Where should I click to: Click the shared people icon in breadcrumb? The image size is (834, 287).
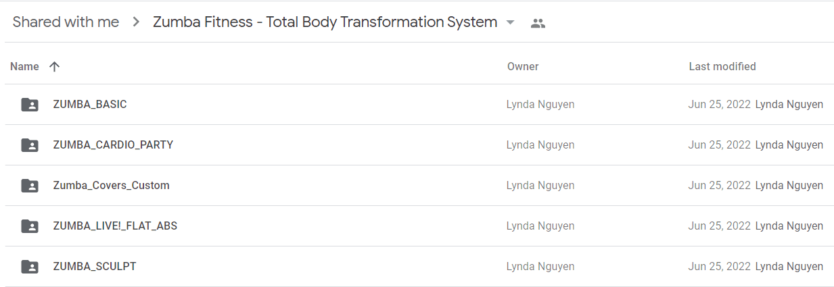click(538, 23)
